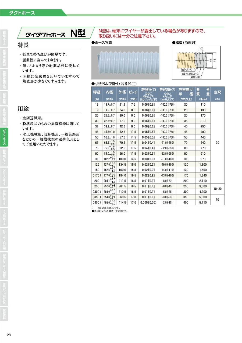242x343 pixels.
Task: Go to the 静電気帯電防止用 side tab
Action: 4,79
